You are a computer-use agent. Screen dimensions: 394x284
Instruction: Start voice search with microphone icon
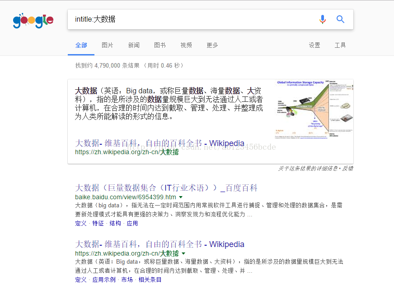point(323,19)
